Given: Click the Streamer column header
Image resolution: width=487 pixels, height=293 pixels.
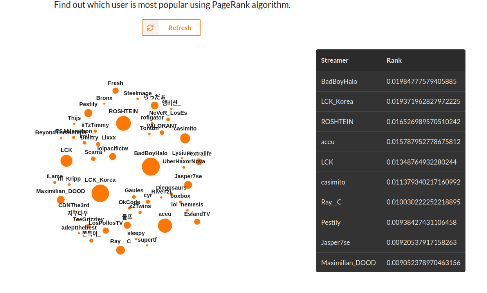Looking at the screenshot, I should [x=335, y=60].
